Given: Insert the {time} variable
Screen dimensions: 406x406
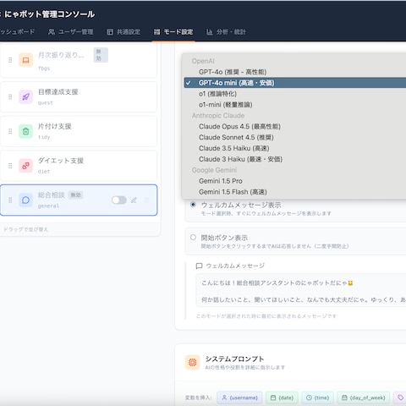Looking at the screenshot, I should (x=317, y=398).
